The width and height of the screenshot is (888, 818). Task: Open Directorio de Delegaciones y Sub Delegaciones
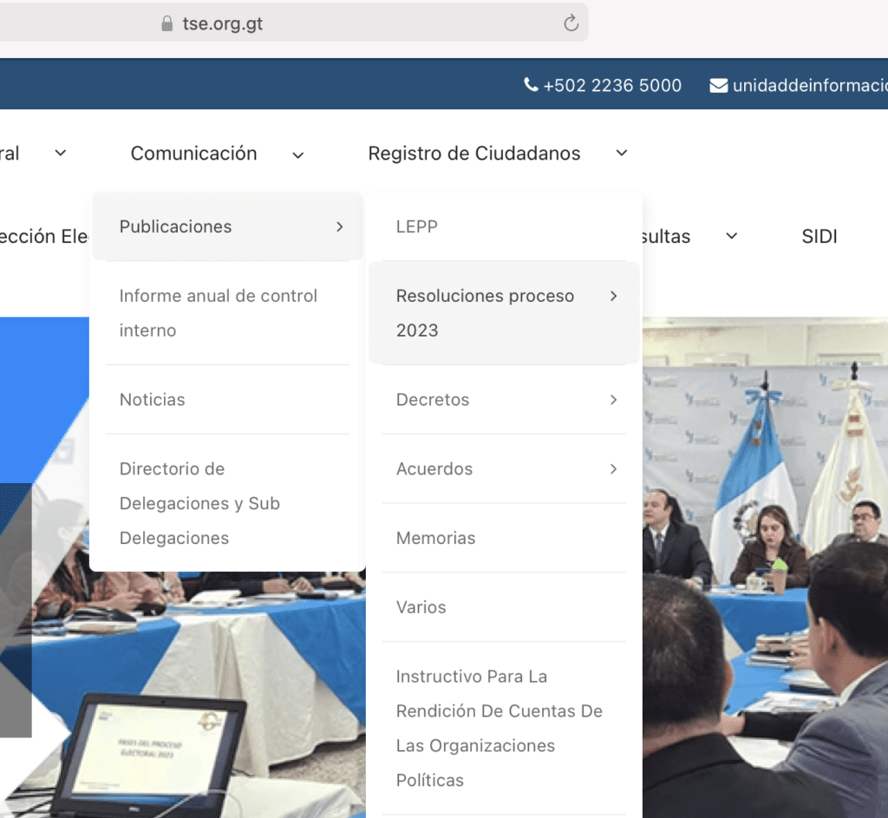coord(199,503)
